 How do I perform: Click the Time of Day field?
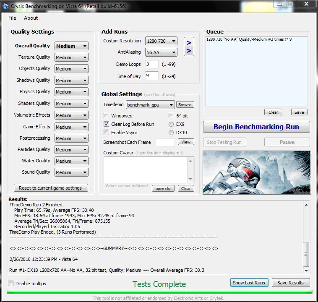tap(152, 75)
